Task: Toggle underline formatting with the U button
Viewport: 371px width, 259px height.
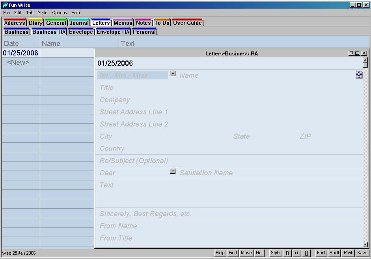Action: pos(306,253)
